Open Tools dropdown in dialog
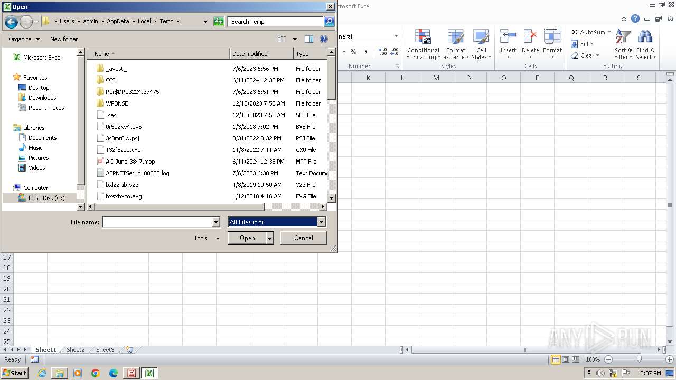 tap(206, 238)
